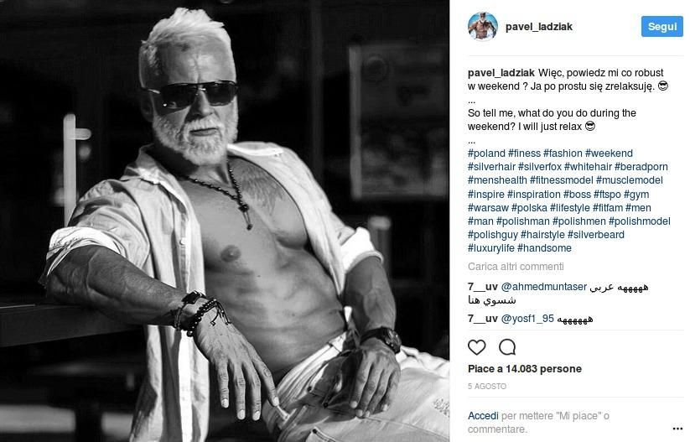Open the 5 AGOSTO post date

pyautogui.click(x=487, y=387)
